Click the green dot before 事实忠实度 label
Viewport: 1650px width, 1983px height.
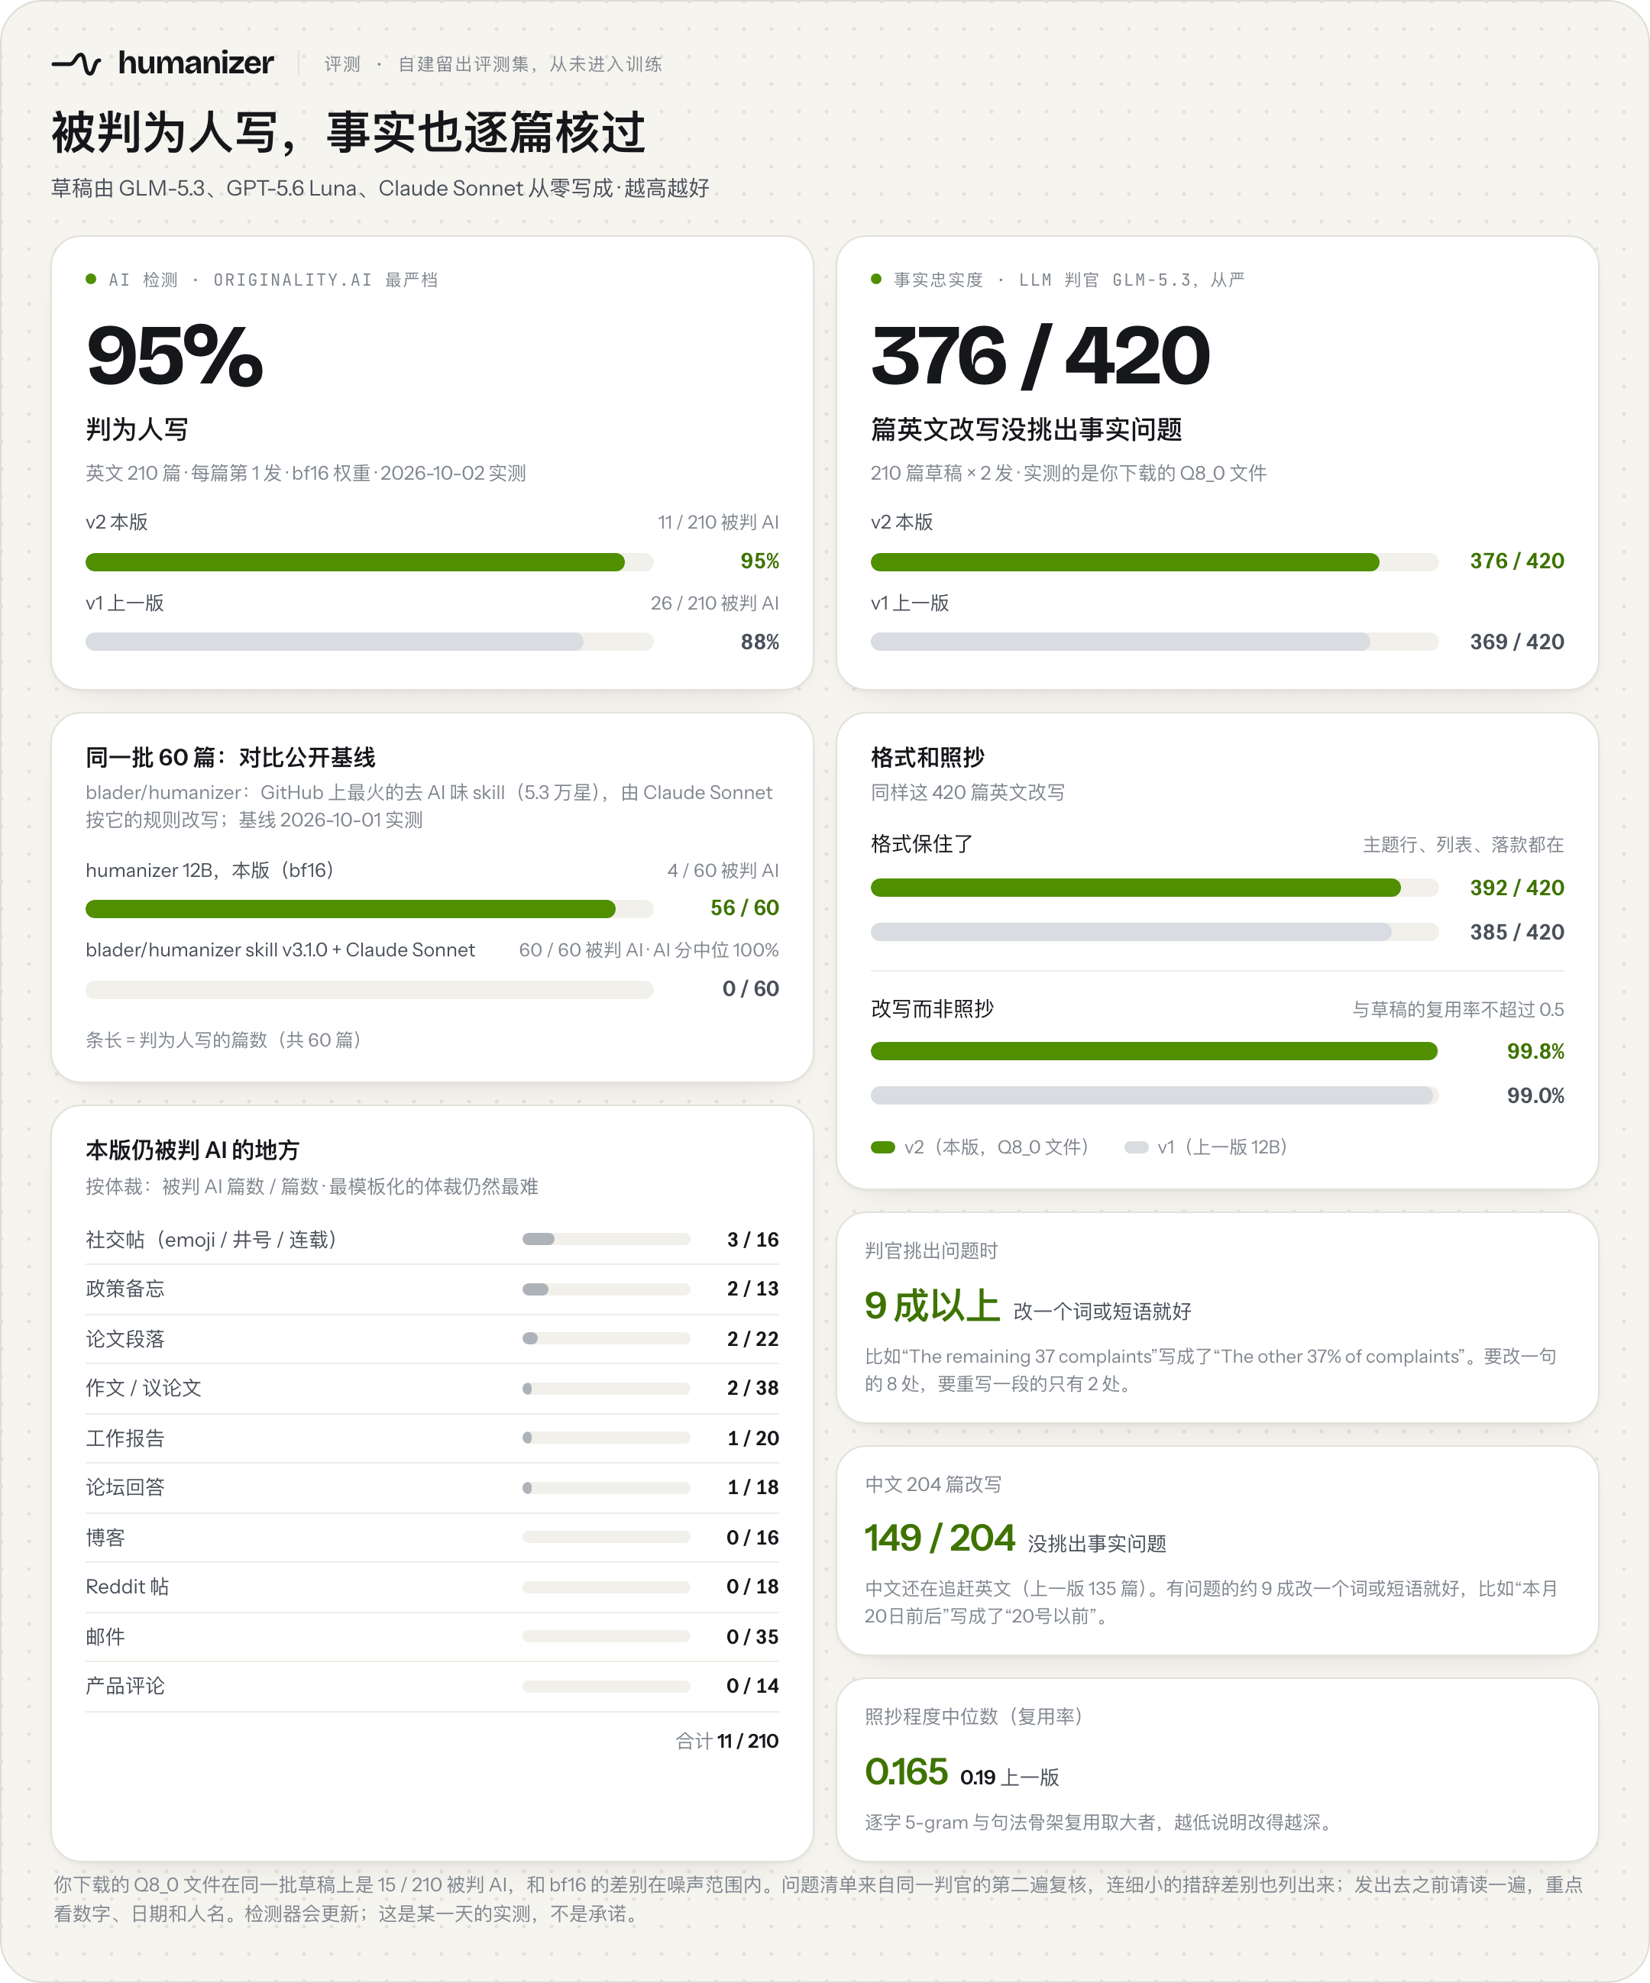tap(875, 279)
